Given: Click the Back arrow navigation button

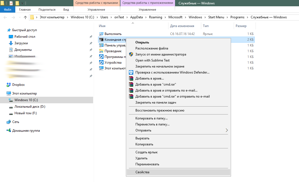Looking at the screenshot, I should [5, 17].
